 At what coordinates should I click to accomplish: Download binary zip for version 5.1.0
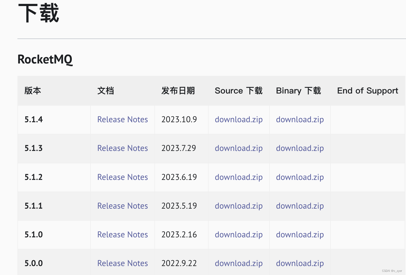[x=300, y=235]
